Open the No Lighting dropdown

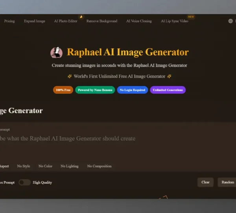coord(70,166)
